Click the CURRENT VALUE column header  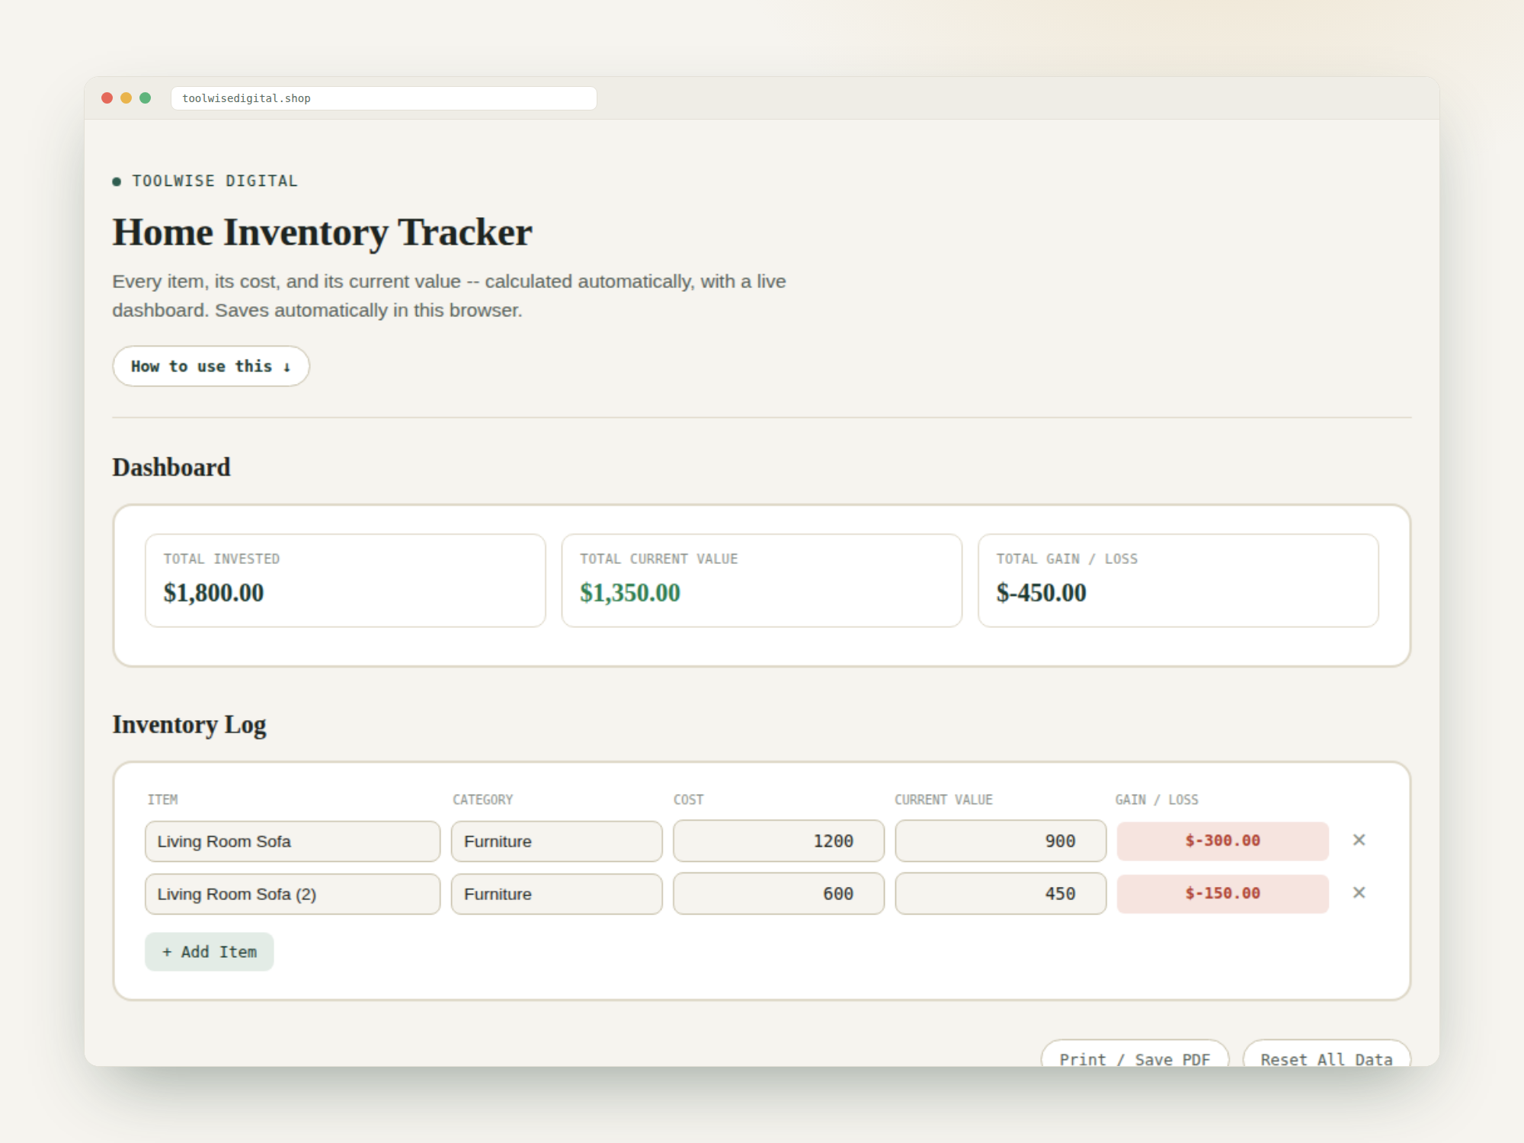click(943, 799)
